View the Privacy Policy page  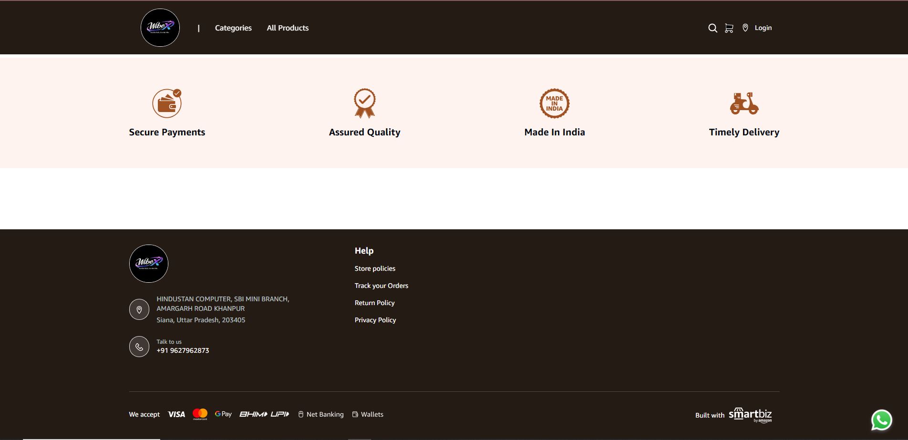click(x=375, y=320)
